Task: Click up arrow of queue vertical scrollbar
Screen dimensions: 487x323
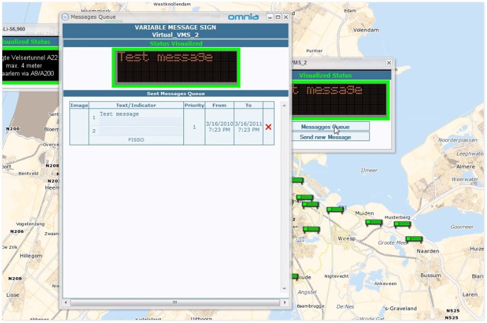Action: click(x=284, y=106)
